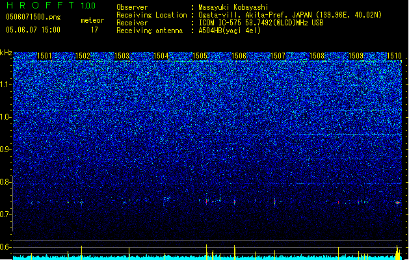Click the HROFFT program title
The image size is (409, 260).
point(40,5)
